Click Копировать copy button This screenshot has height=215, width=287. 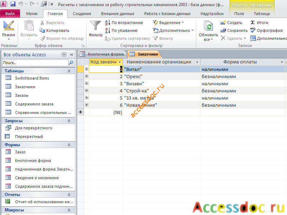55,30
